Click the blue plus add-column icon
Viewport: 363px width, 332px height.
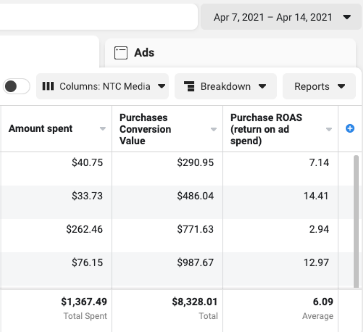coord(350,128)
